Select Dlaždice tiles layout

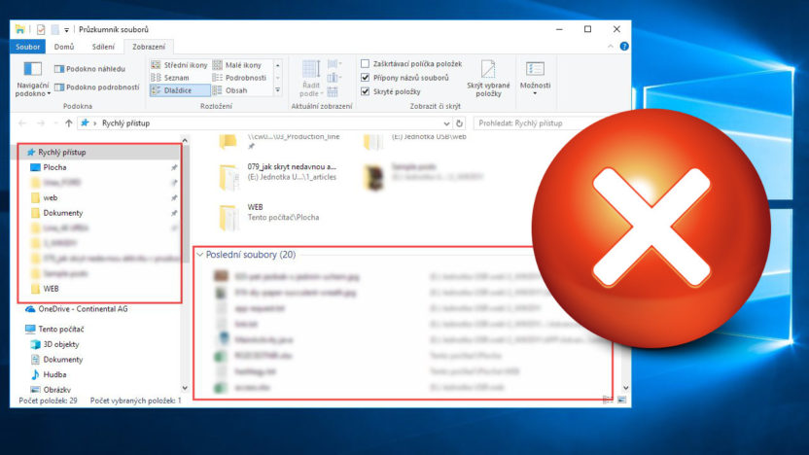tap(180, 90)
